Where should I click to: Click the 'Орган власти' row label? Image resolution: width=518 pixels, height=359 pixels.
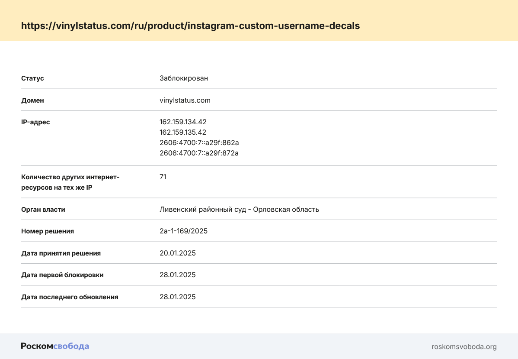(x=43, y=210)
